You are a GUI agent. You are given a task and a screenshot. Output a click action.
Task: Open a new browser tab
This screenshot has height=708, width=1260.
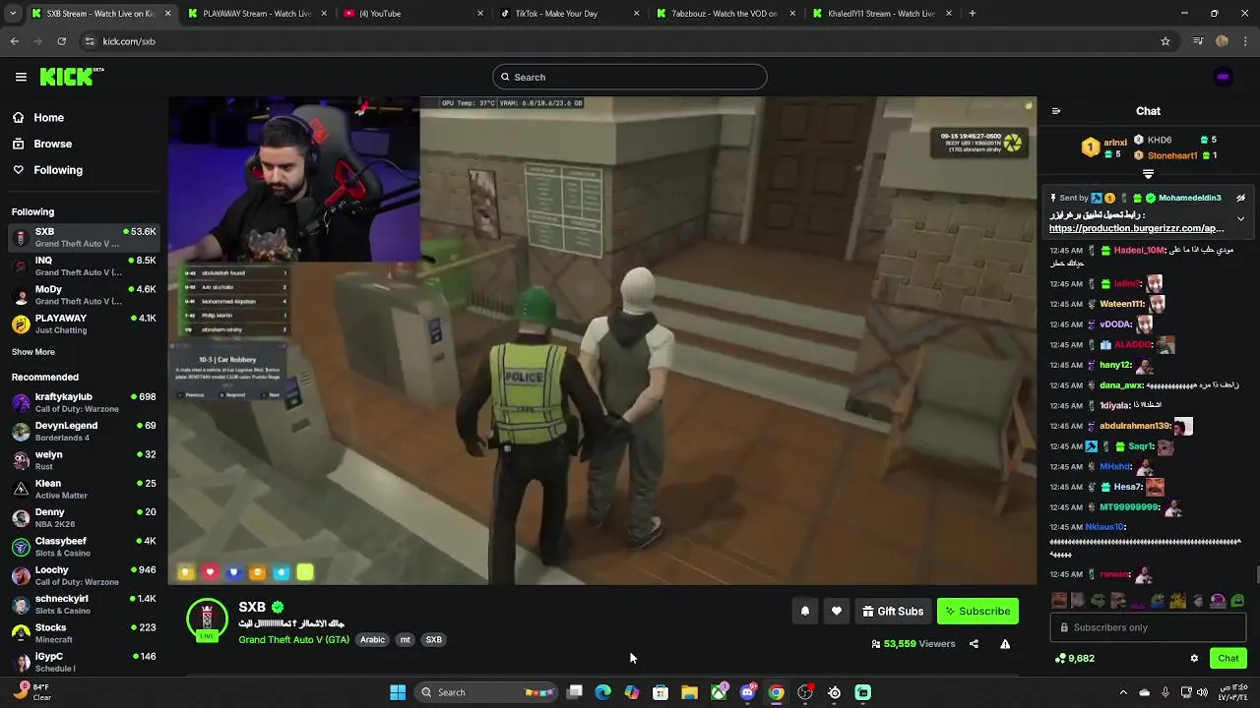pos(973,14)
